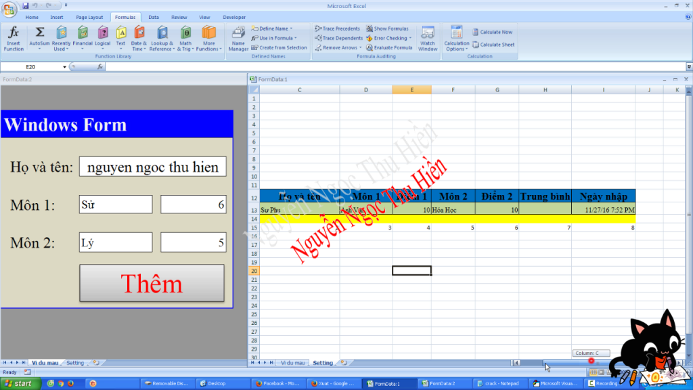The height and width of the screenshot is (390, 693).
Task: Click Calculate Now
Action: (492, 32)
